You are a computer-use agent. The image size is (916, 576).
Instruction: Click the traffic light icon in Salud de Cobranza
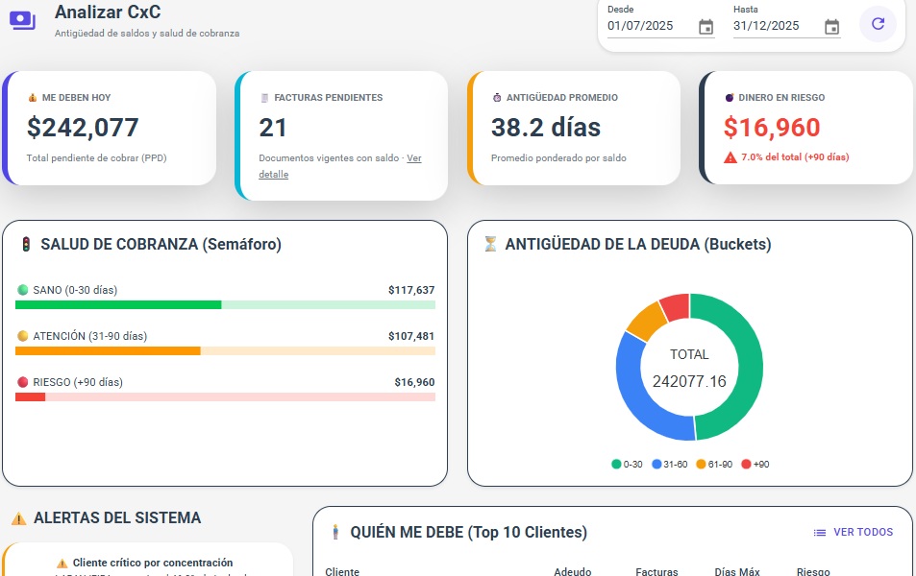(25, 245)
